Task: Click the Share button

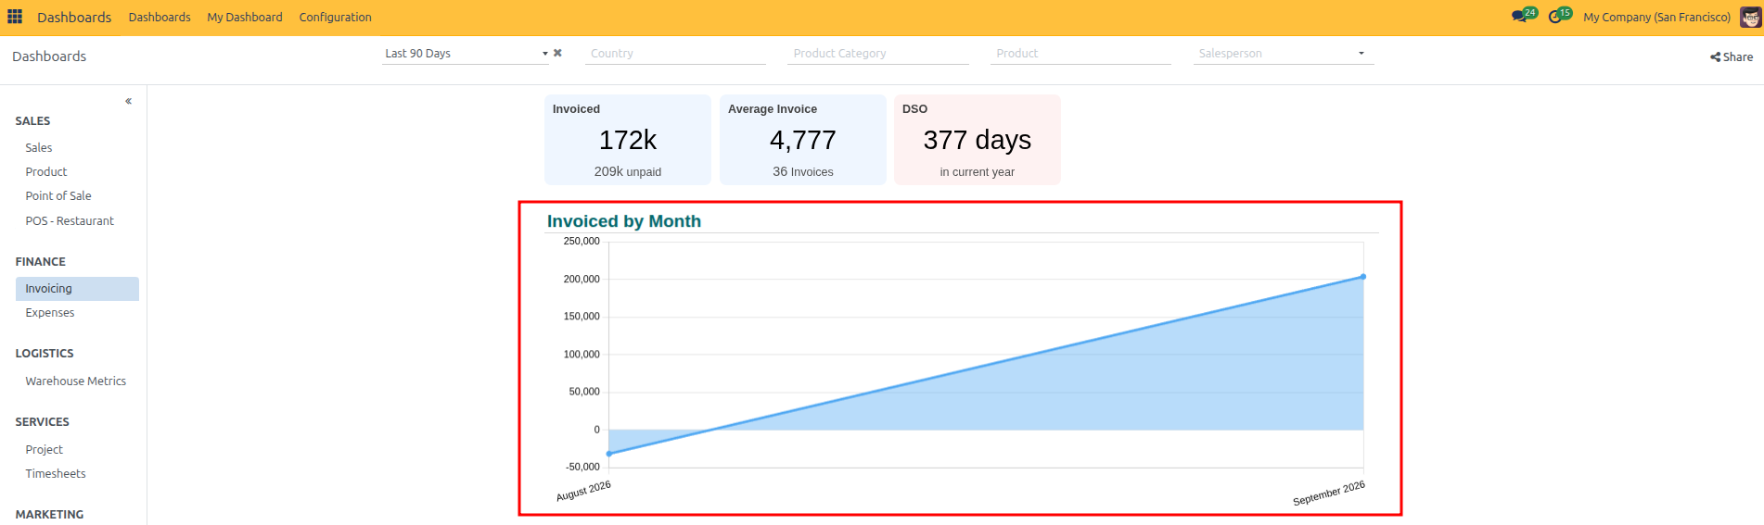Action: pos(1732,56)
